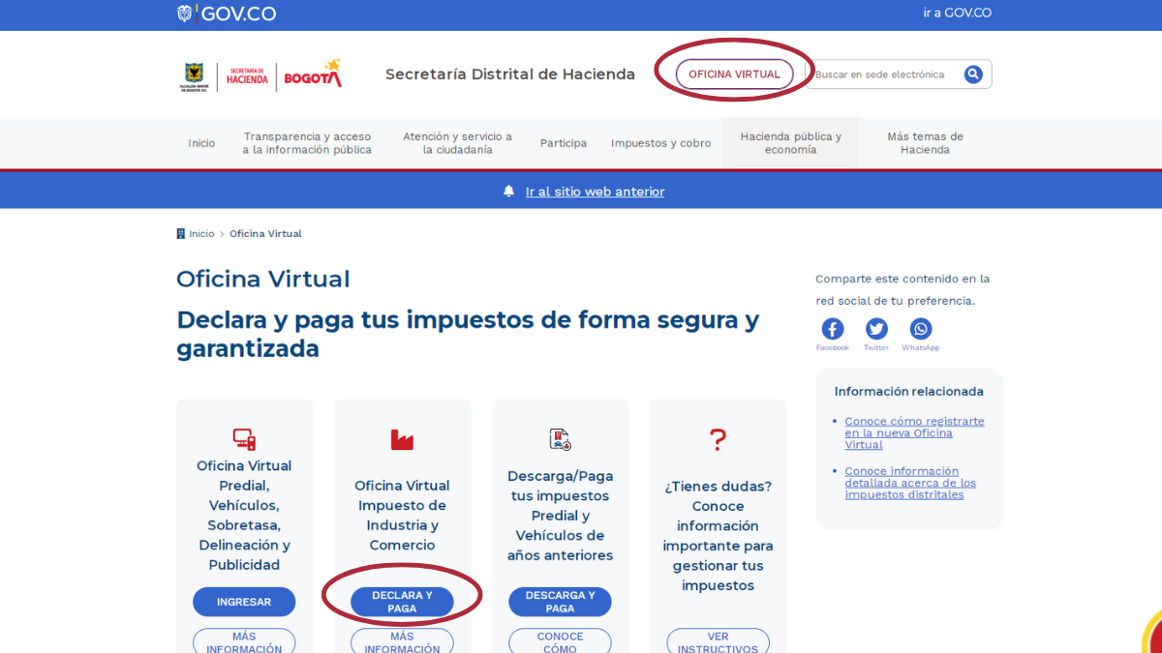Click the Secretaría de Hacienda Bogotá logo
The width and height of the screenshot is (1162, 653).
coord(262,74)
